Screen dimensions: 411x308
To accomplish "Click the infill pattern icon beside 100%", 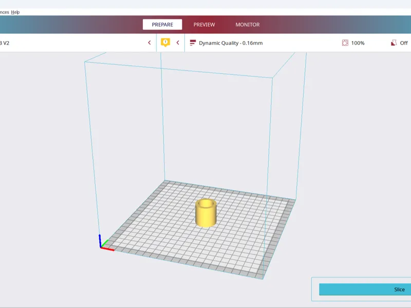I will pos(345,43).
